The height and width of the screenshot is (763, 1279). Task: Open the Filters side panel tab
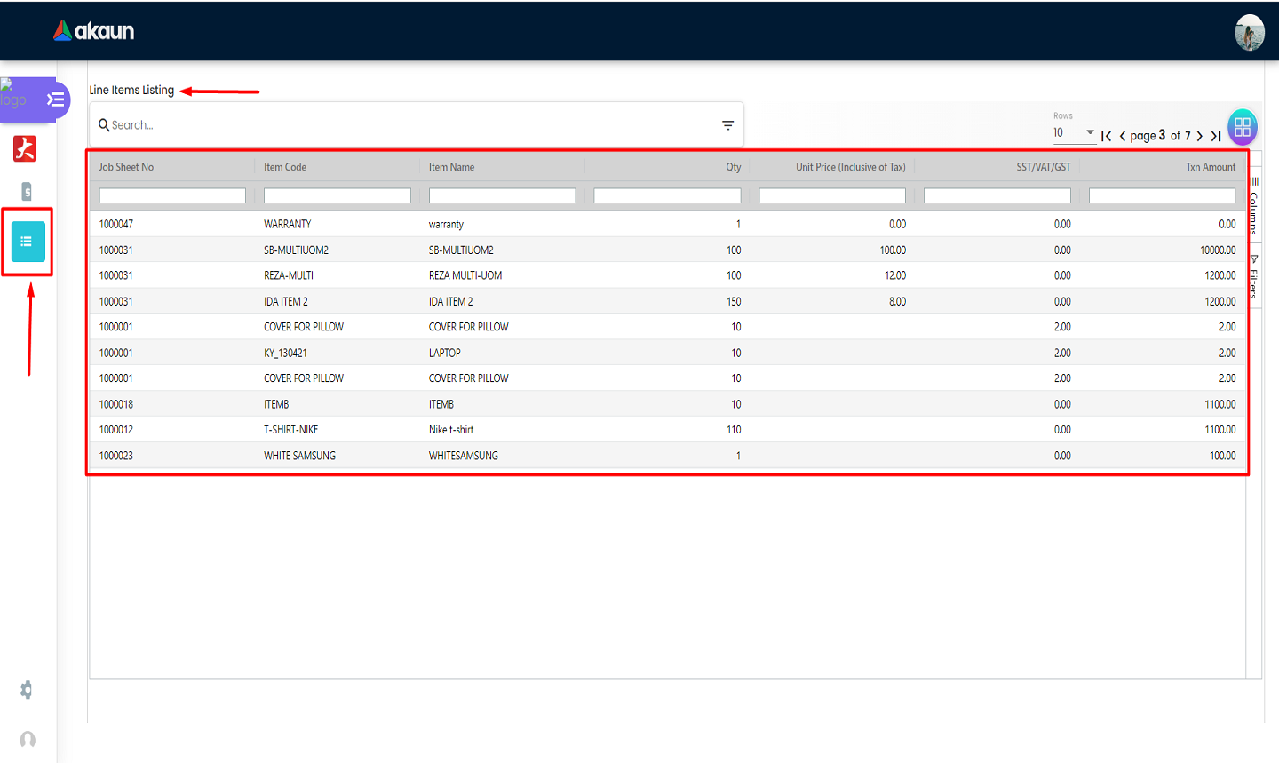(1254, 276)
